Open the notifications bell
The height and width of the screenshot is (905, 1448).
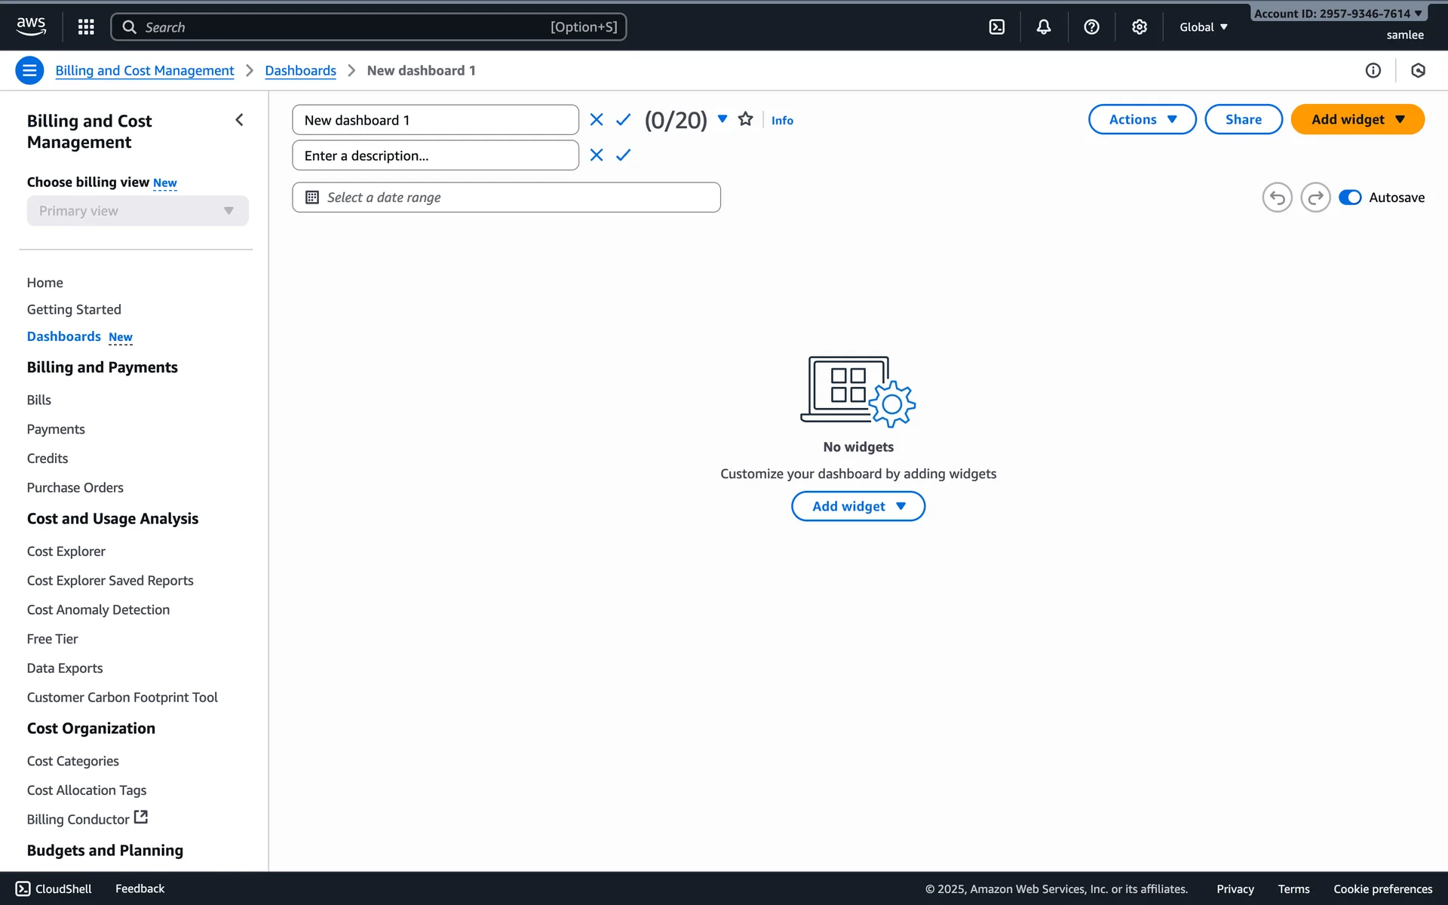[x=1044, y=27]
